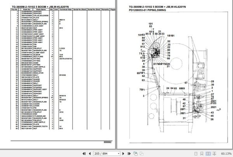
Task: Click callout 57 in the diagram
Action: 143,44
